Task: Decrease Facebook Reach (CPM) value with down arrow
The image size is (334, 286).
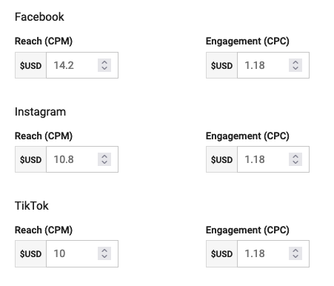Action: (104, 68)
